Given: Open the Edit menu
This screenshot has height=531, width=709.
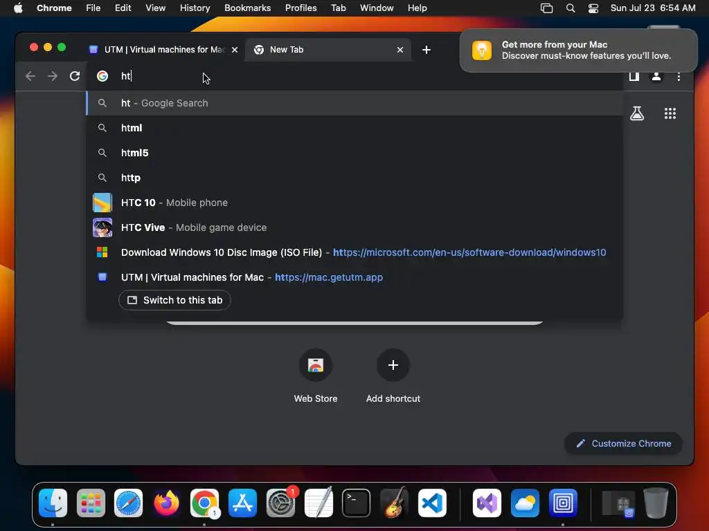Looking at the screenshot, I should tap(123, 8).
